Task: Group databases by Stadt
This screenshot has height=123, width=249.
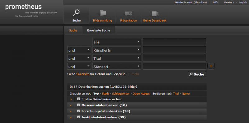Action: (106, 94)
